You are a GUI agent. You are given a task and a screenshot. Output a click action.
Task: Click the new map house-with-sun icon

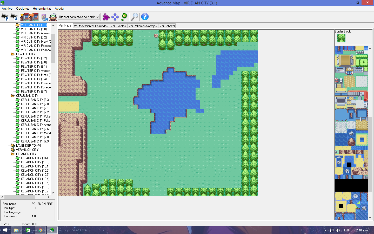click(24, 17)
